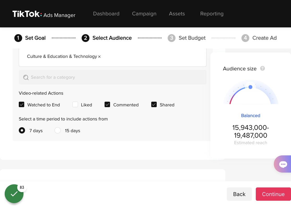Click step 1 circle for Set Goal
The width and height of the screenshot is (291, 207).
coord(18,38)
